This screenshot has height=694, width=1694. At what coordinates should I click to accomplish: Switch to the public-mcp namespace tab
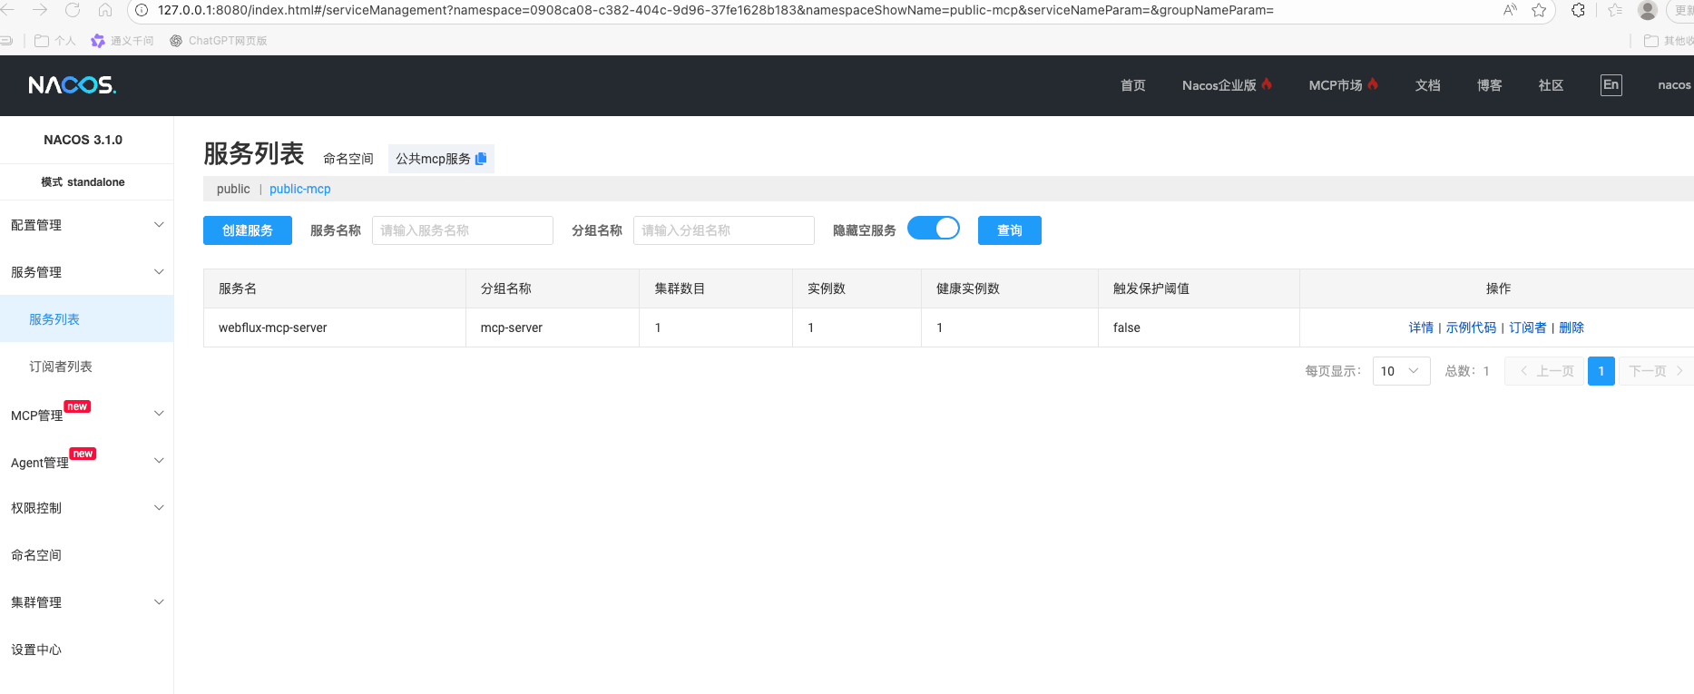(300, 189)
